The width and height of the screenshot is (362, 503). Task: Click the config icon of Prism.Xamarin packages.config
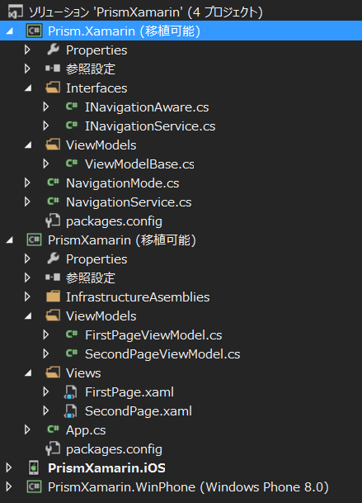coord(53,221)
